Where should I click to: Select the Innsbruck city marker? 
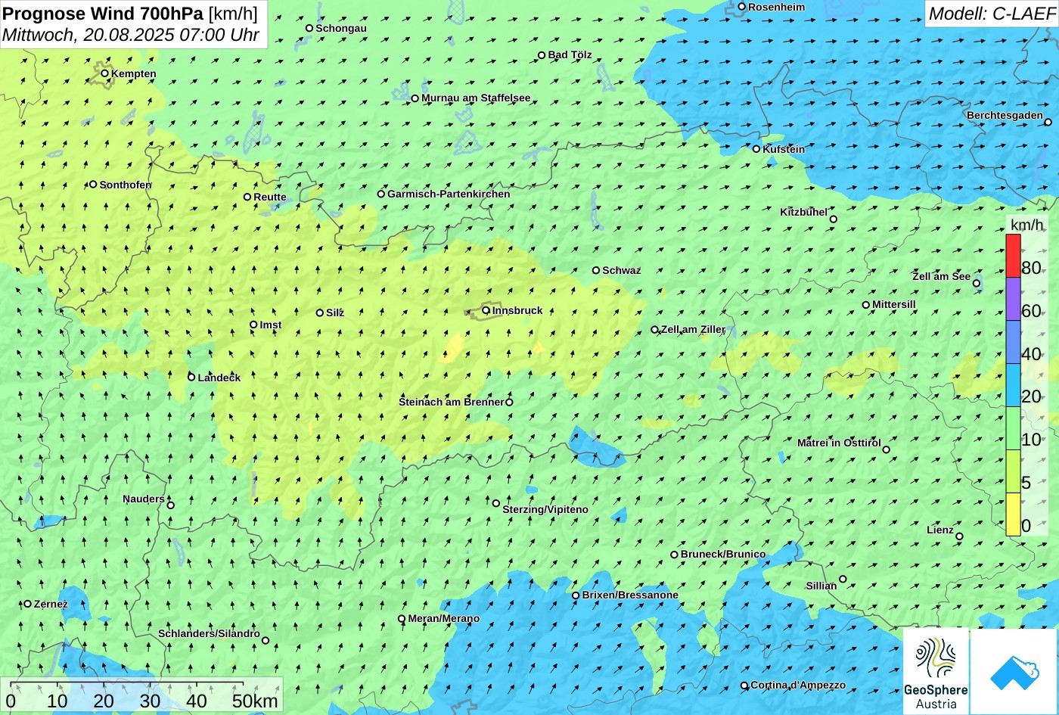[x=486, y=310]
